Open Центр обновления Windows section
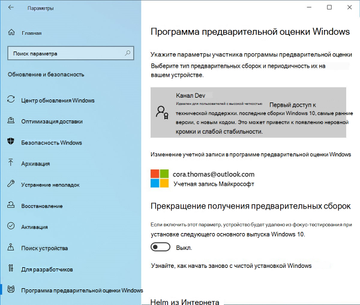 58,101
